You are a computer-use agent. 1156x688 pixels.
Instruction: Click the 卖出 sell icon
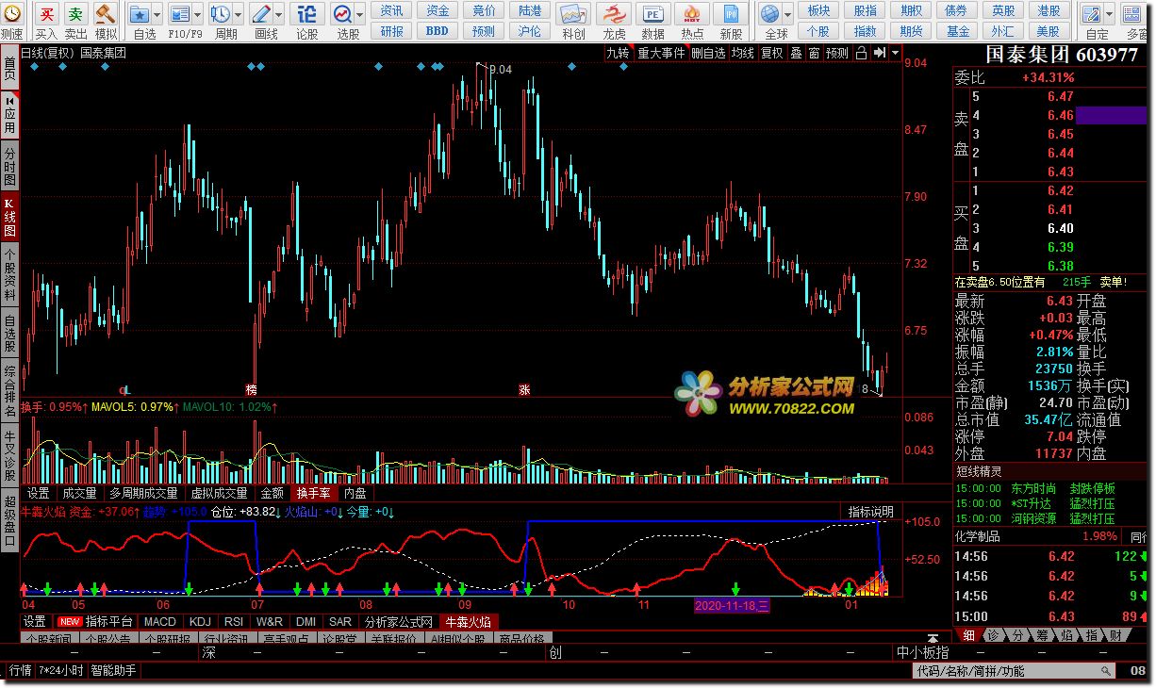tap(75, 14)
